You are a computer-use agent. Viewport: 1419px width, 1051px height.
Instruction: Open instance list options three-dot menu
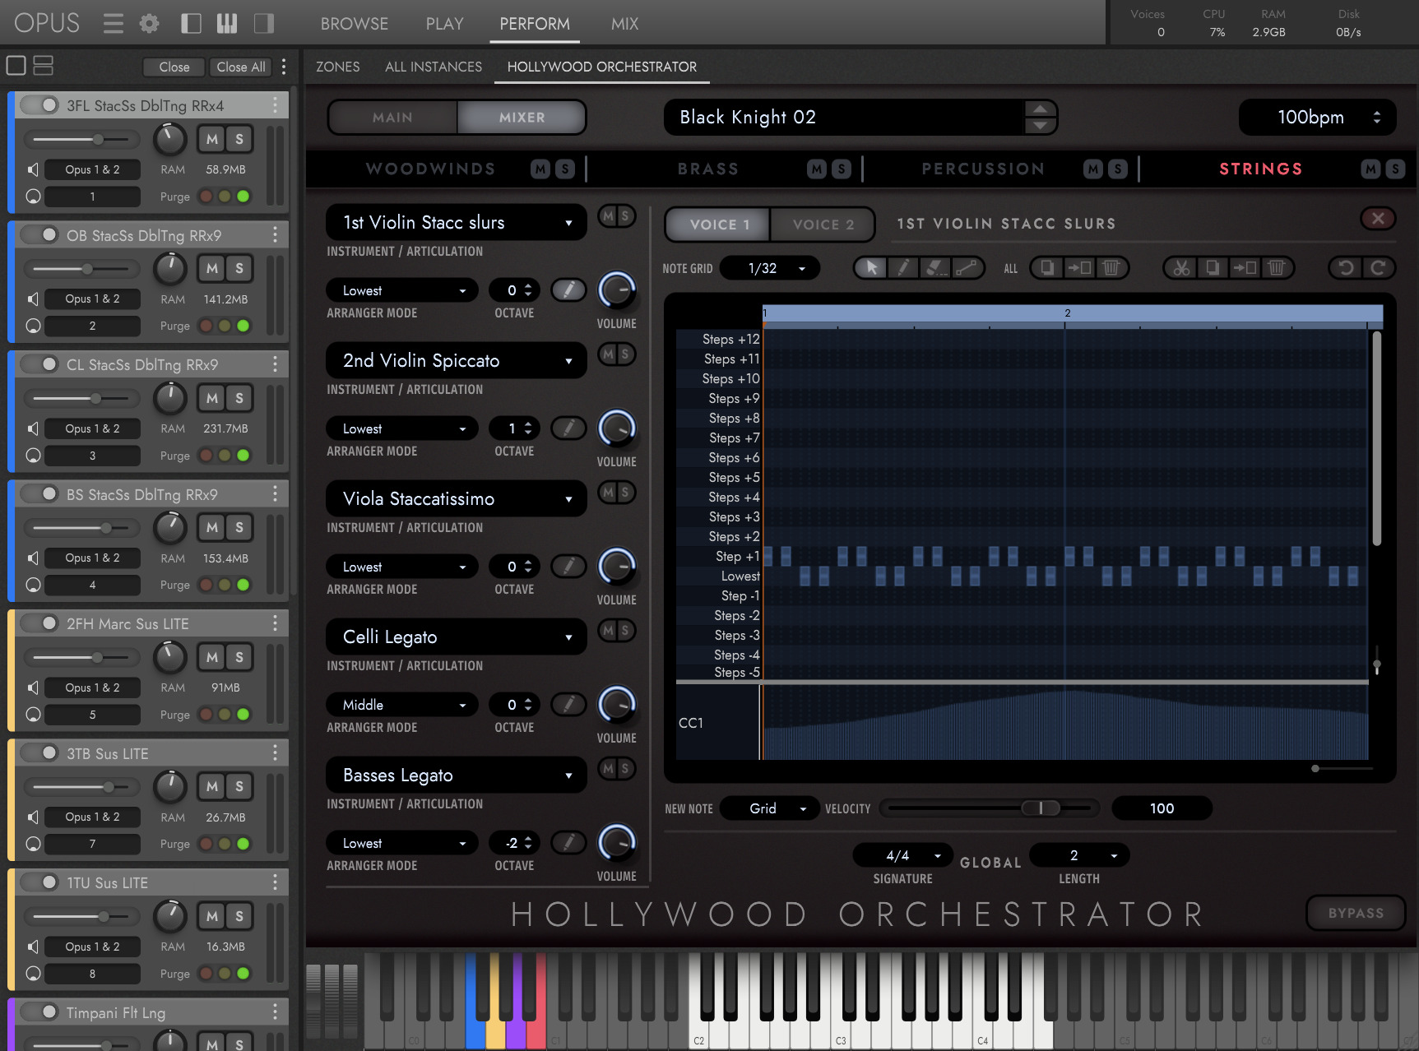(x=284, y=67)
